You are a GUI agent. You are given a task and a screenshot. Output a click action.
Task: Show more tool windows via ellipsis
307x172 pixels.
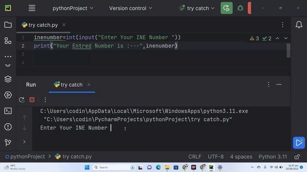8,56
